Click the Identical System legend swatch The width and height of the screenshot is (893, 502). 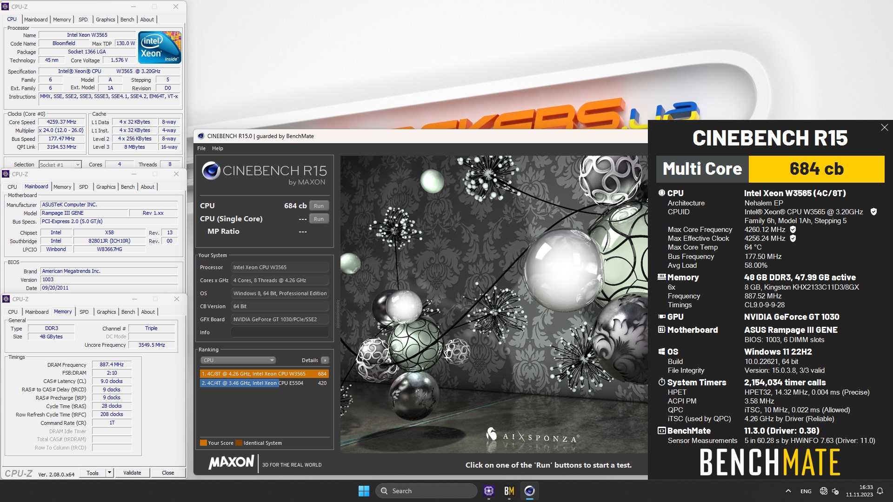239,443
